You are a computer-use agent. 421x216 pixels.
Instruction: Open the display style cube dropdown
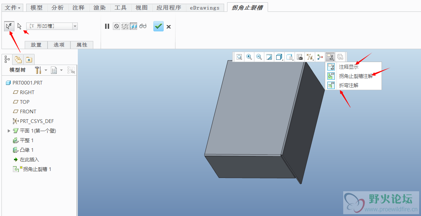tap(279, 57)
